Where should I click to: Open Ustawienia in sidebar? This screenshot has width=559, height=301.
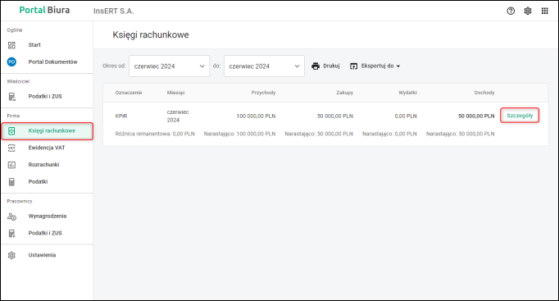pos(42,255)
